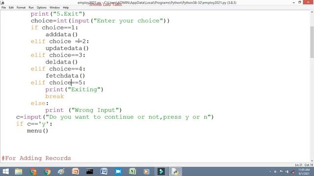Open the Run menu
314x176 pixels.
(31, 8)
